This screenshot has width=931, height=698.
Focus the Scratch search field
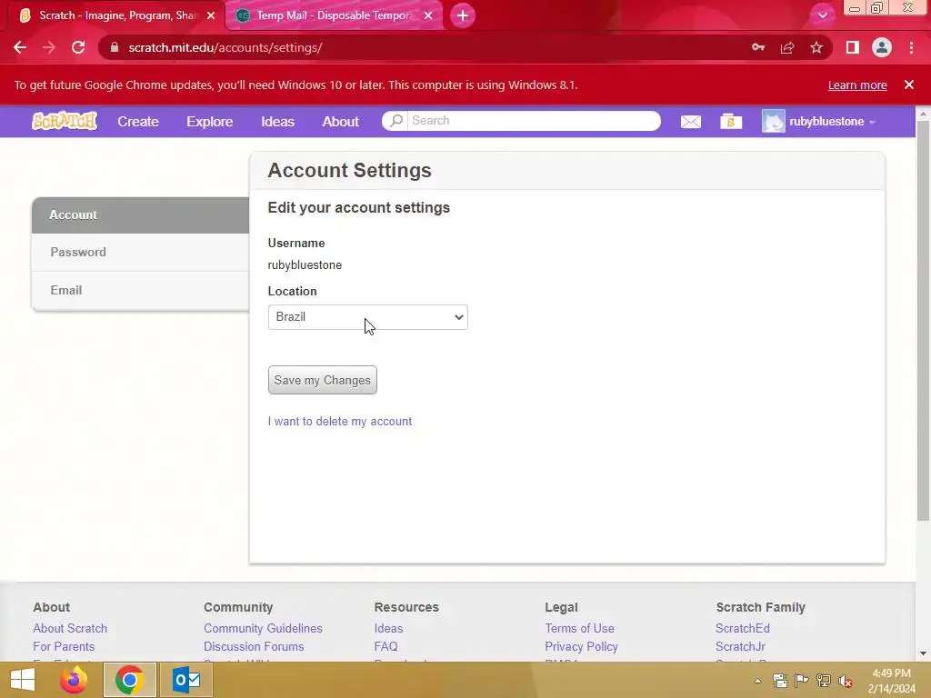pos(535,121)
